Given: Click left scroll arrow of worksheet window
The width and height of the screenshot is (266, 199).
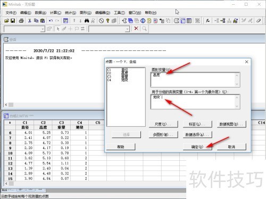Looking at the screenshot, I should click(x=6, y=184).
